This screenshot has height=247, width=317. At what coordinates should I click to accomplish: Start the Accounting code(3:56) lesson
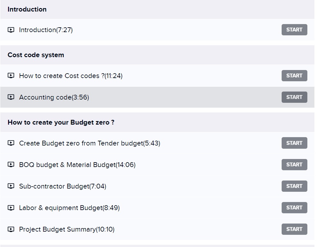click(294, 97)
